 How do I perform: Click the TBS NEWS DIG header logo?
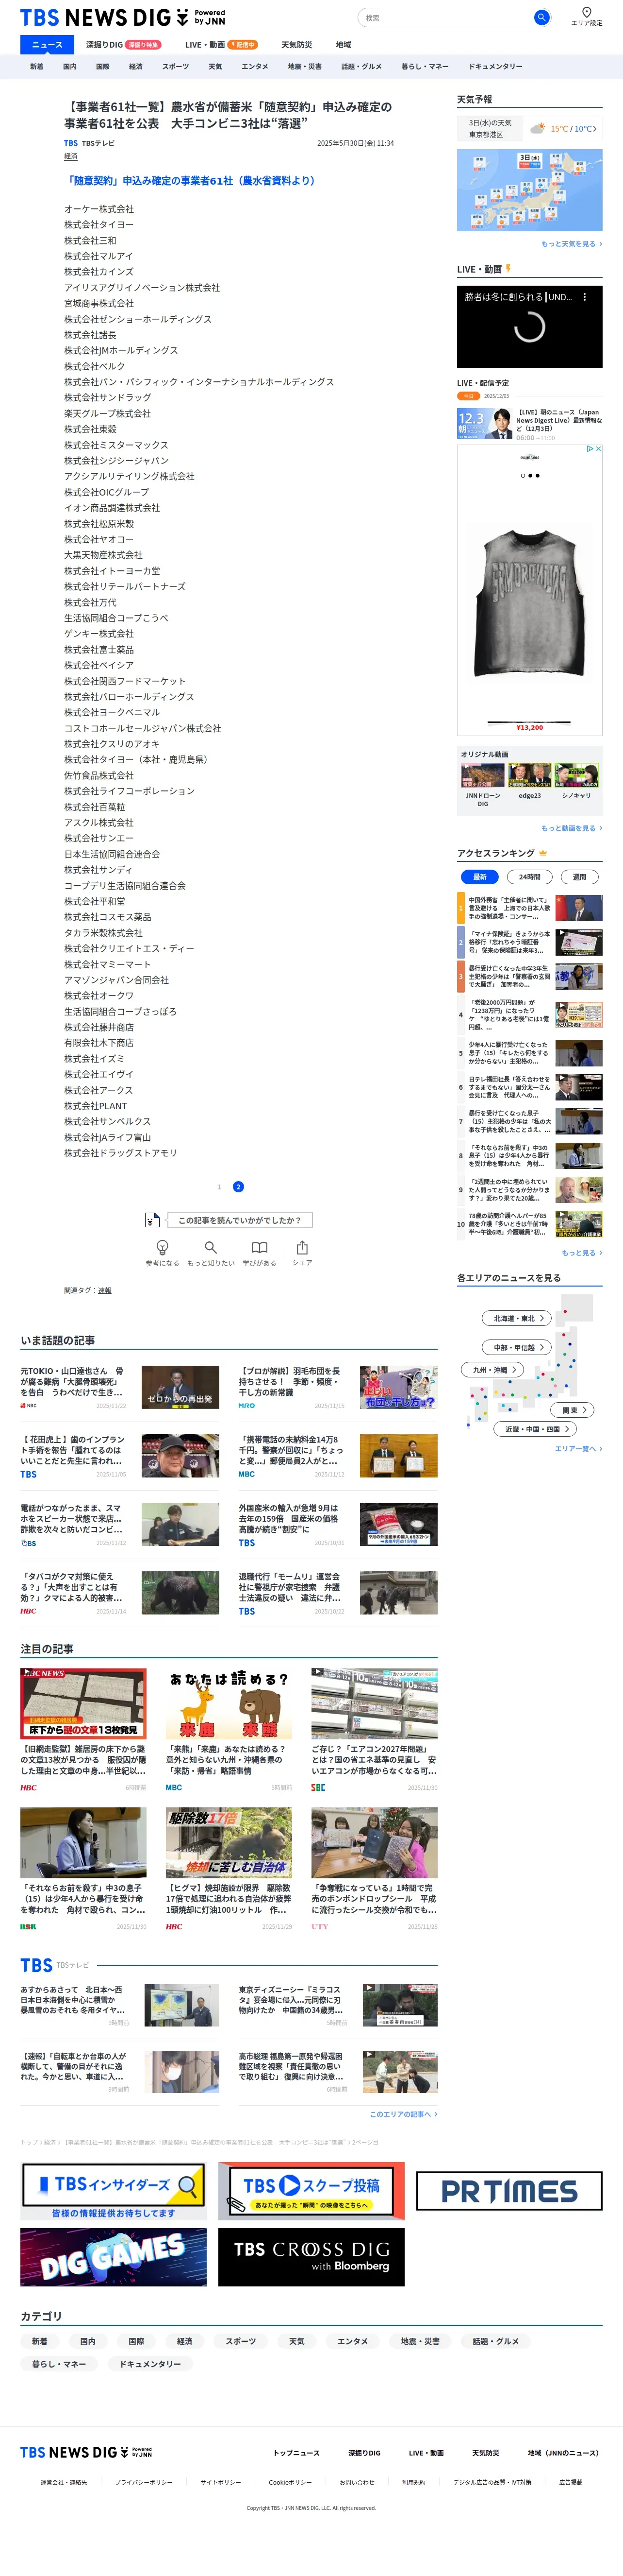coord(123,17)
